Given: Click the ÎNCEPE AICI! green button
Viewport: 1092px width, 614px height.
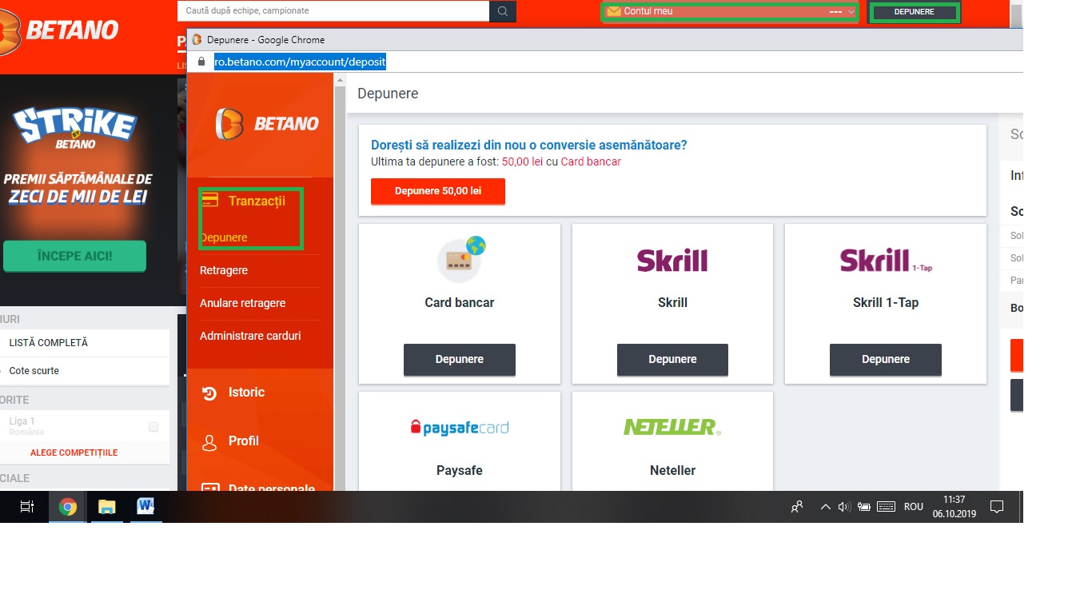Looking at the screenshot, I should pyautogui.click(x=74, y=256).
